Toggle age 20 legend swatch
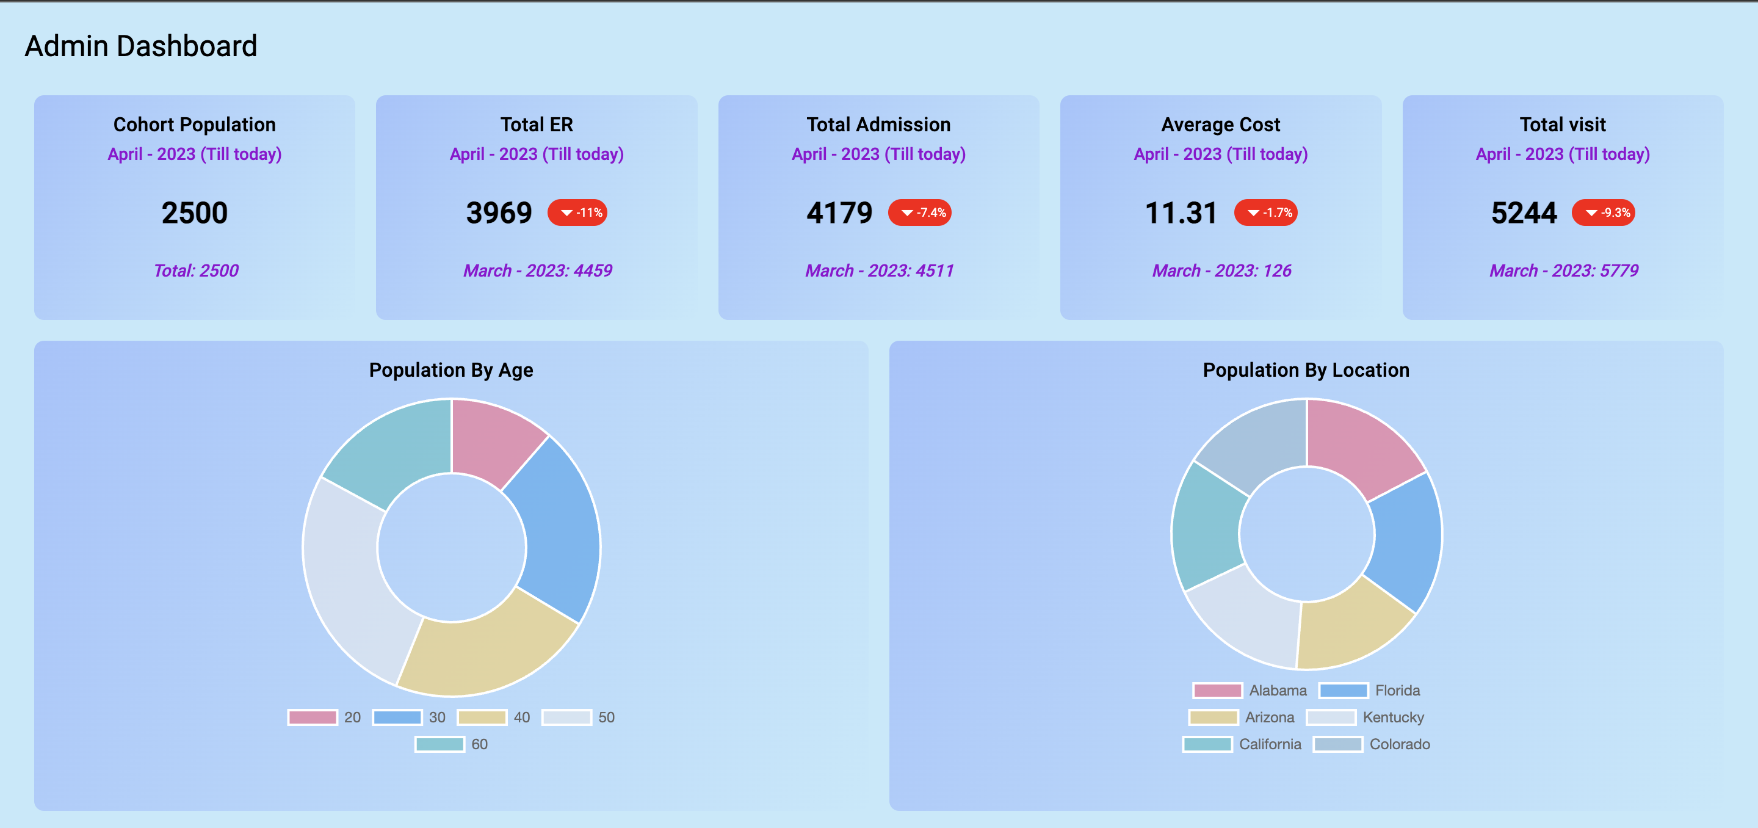1758x828 pixels. tap(313, 717)
